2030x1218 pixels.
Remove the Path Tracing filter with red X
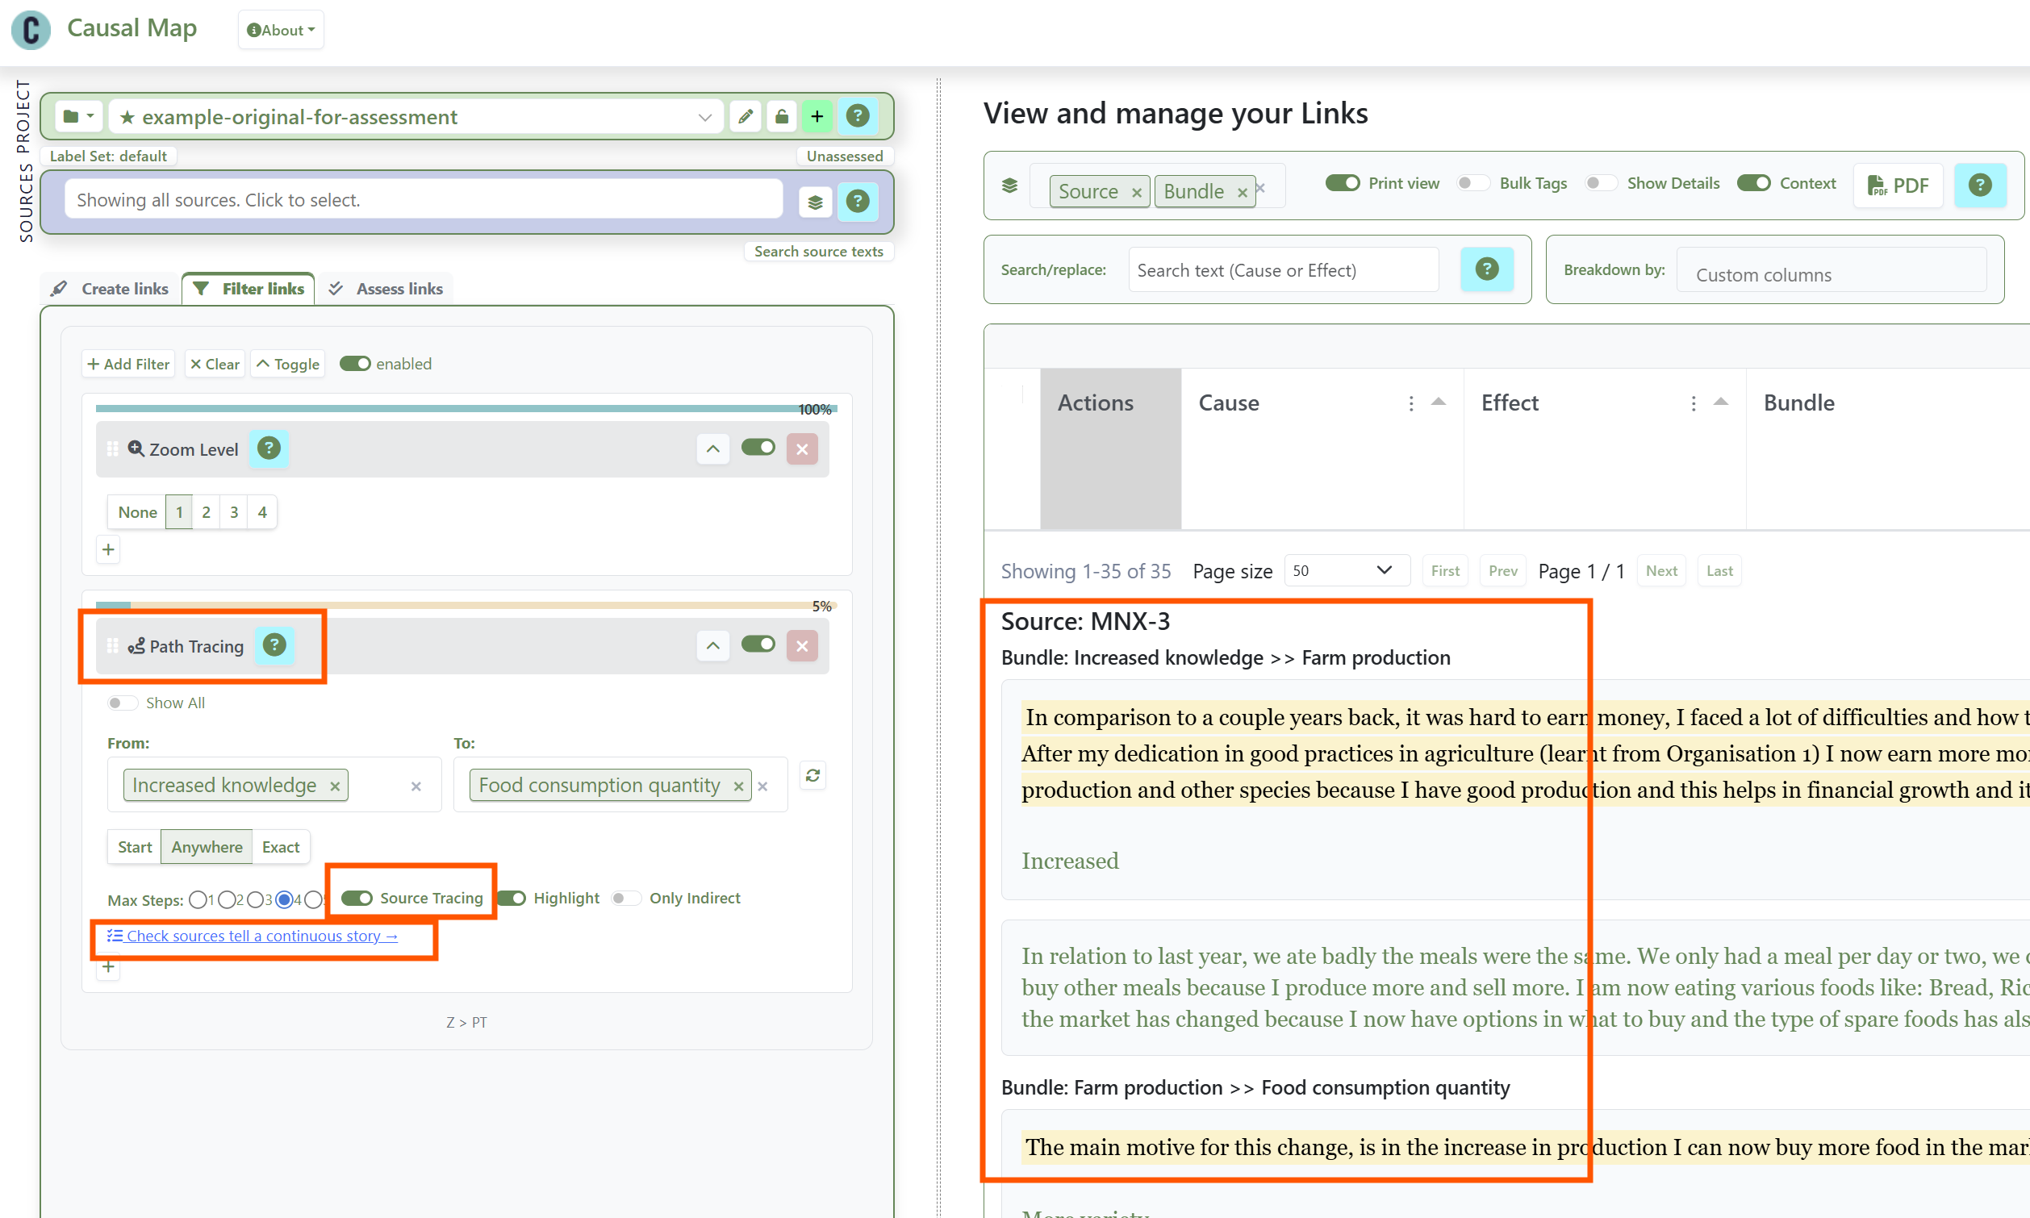pyautogui.click(x=802, y=646)
